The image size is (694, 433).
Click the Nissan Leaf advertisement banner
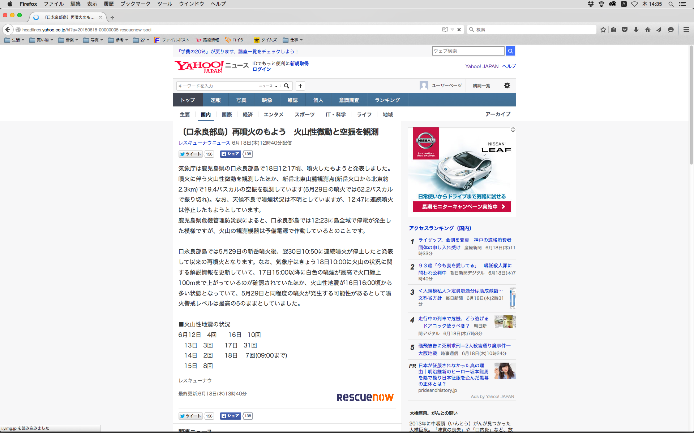tap(462, 172)
